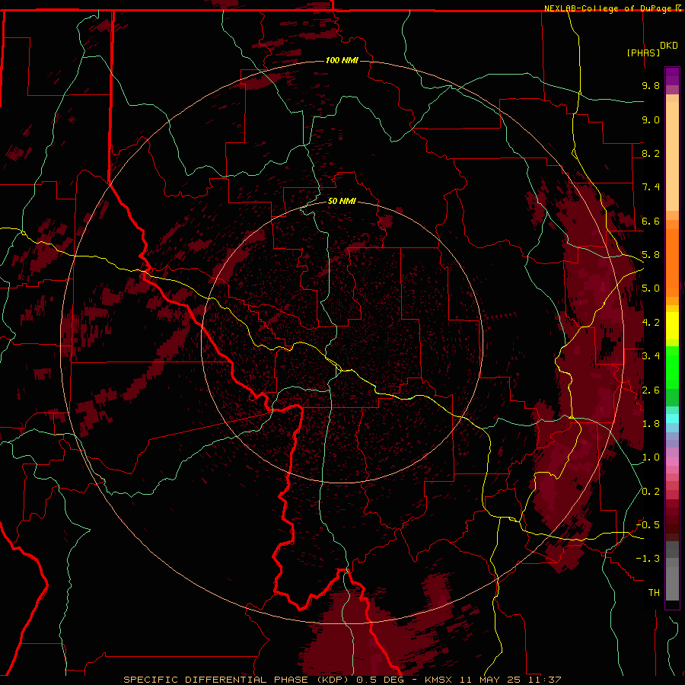Click the Specific Differential Phase KMSX caption
This screenshot has height=685, width=685.
coord(342,680)
